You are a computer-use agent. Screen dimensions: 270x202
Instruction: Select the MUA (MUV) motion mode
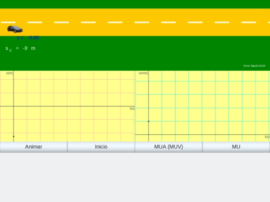click(168, 147)
